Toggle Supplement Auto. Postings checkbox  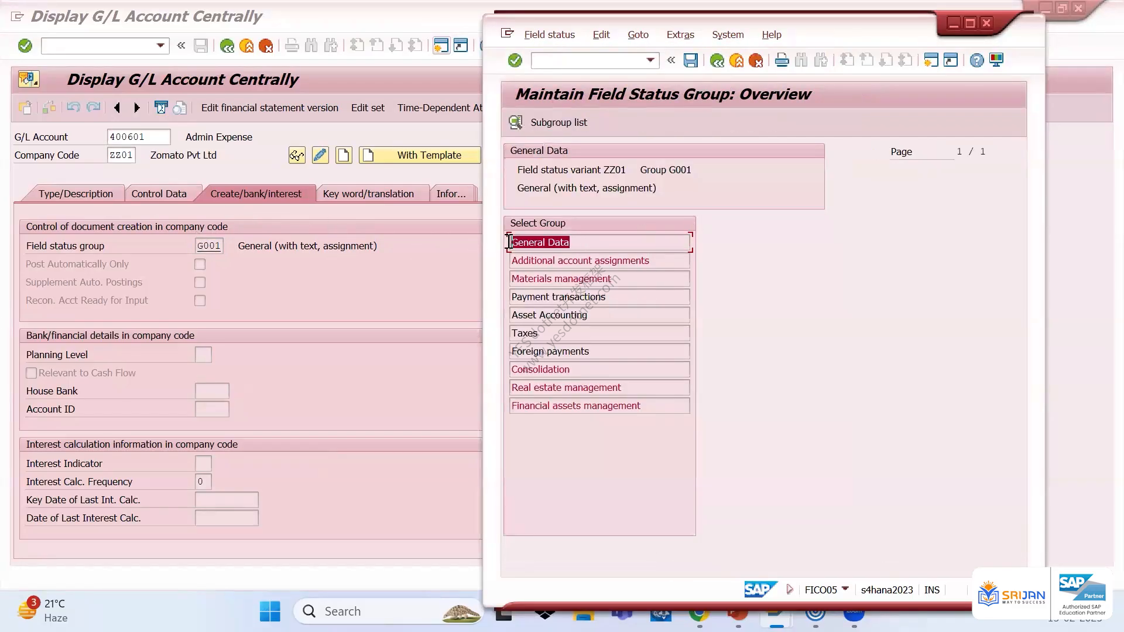pyautogui.click(x=200, y=283)
